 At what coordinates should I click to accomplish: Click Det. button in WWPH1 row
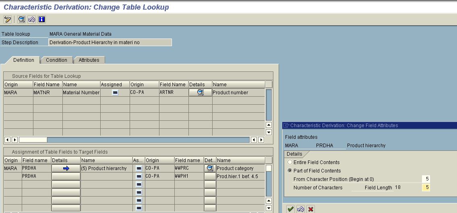click(x=210, y=176)
